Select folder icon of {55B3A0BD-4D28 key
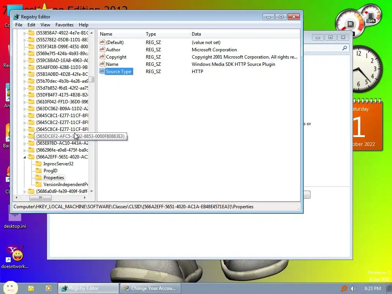Image resolution: width=392 pixels, height=294 pixels. click(31, 74)
